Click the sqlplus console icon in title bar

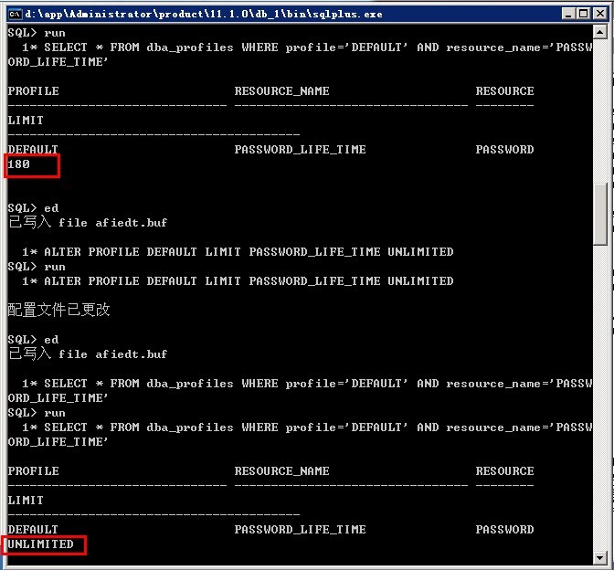(x=14, y=14)
